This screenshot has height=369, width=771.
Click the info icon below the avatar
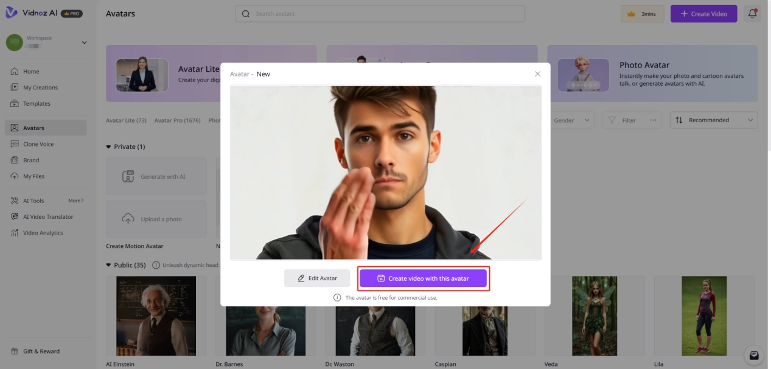pos(337,298)
